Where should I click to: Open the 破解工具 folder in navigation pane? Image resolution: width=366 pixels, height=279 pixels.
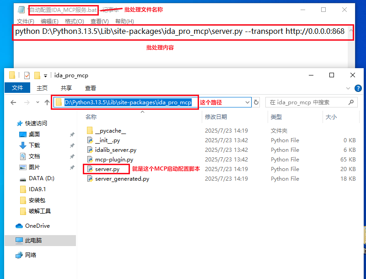[x=40, y=211]
